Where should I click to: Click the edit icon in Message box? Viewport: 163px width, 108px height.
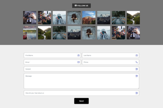pyautogui.click(x=137, y=76)
